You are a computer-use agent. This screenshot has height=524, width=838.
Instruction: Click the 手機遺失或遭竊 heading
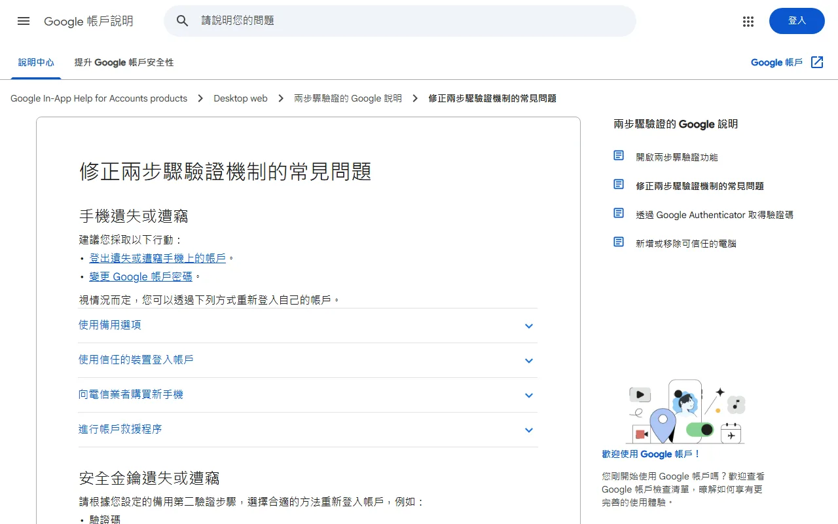[x=134, y=216]
